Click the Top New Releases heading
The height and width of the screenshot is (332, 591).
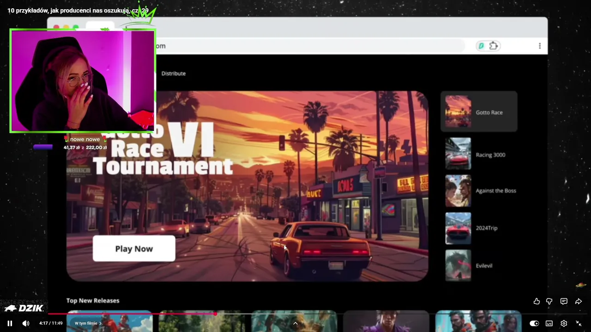click(x=93, y=300)
